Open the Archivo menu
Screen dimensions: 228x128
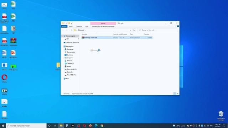point(64,26)
